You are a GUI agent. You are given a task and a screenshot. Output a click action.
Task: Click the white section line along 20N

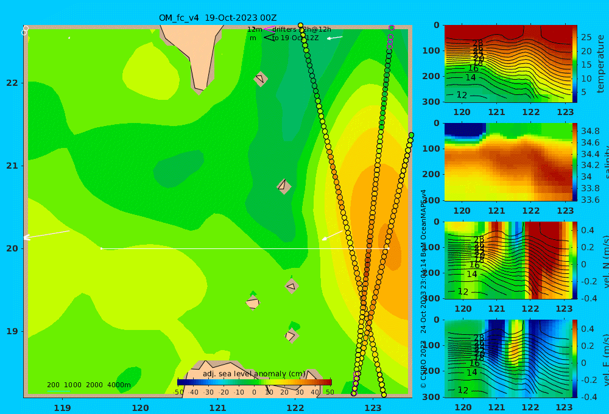[x=245, y=248]
